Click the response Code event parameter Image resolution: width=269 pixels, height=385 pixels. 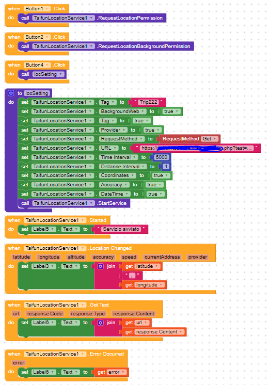[45, 314]
